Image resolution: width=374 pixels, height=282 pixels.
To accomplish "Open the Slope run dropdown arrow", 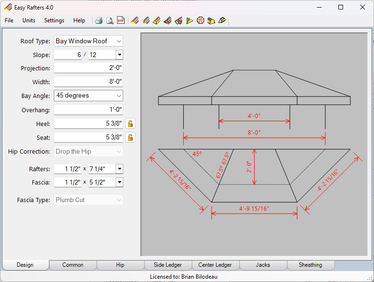I will click(x=119, y=55).
